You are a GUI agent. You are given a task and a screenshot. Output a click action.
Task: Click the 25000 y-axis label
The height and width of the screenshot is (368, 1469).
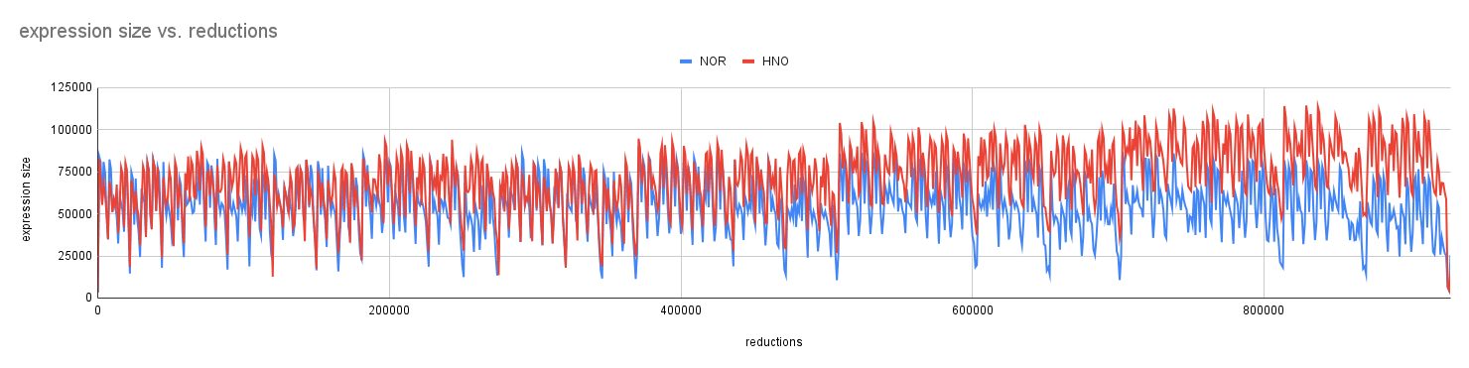pos(73,256)
